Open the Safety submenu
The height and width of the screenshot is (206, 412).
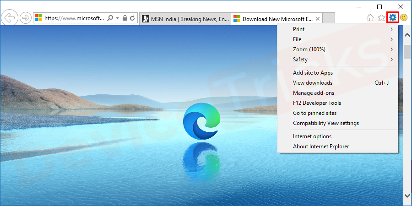(337, 60)
